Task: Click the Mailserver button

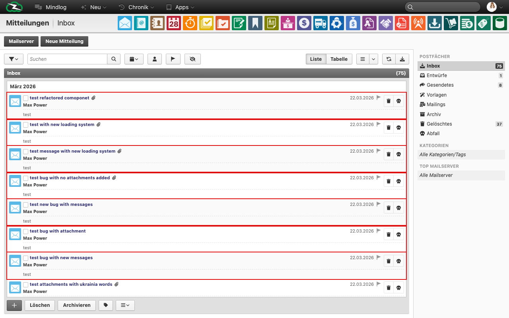Action: coord(21,41)
